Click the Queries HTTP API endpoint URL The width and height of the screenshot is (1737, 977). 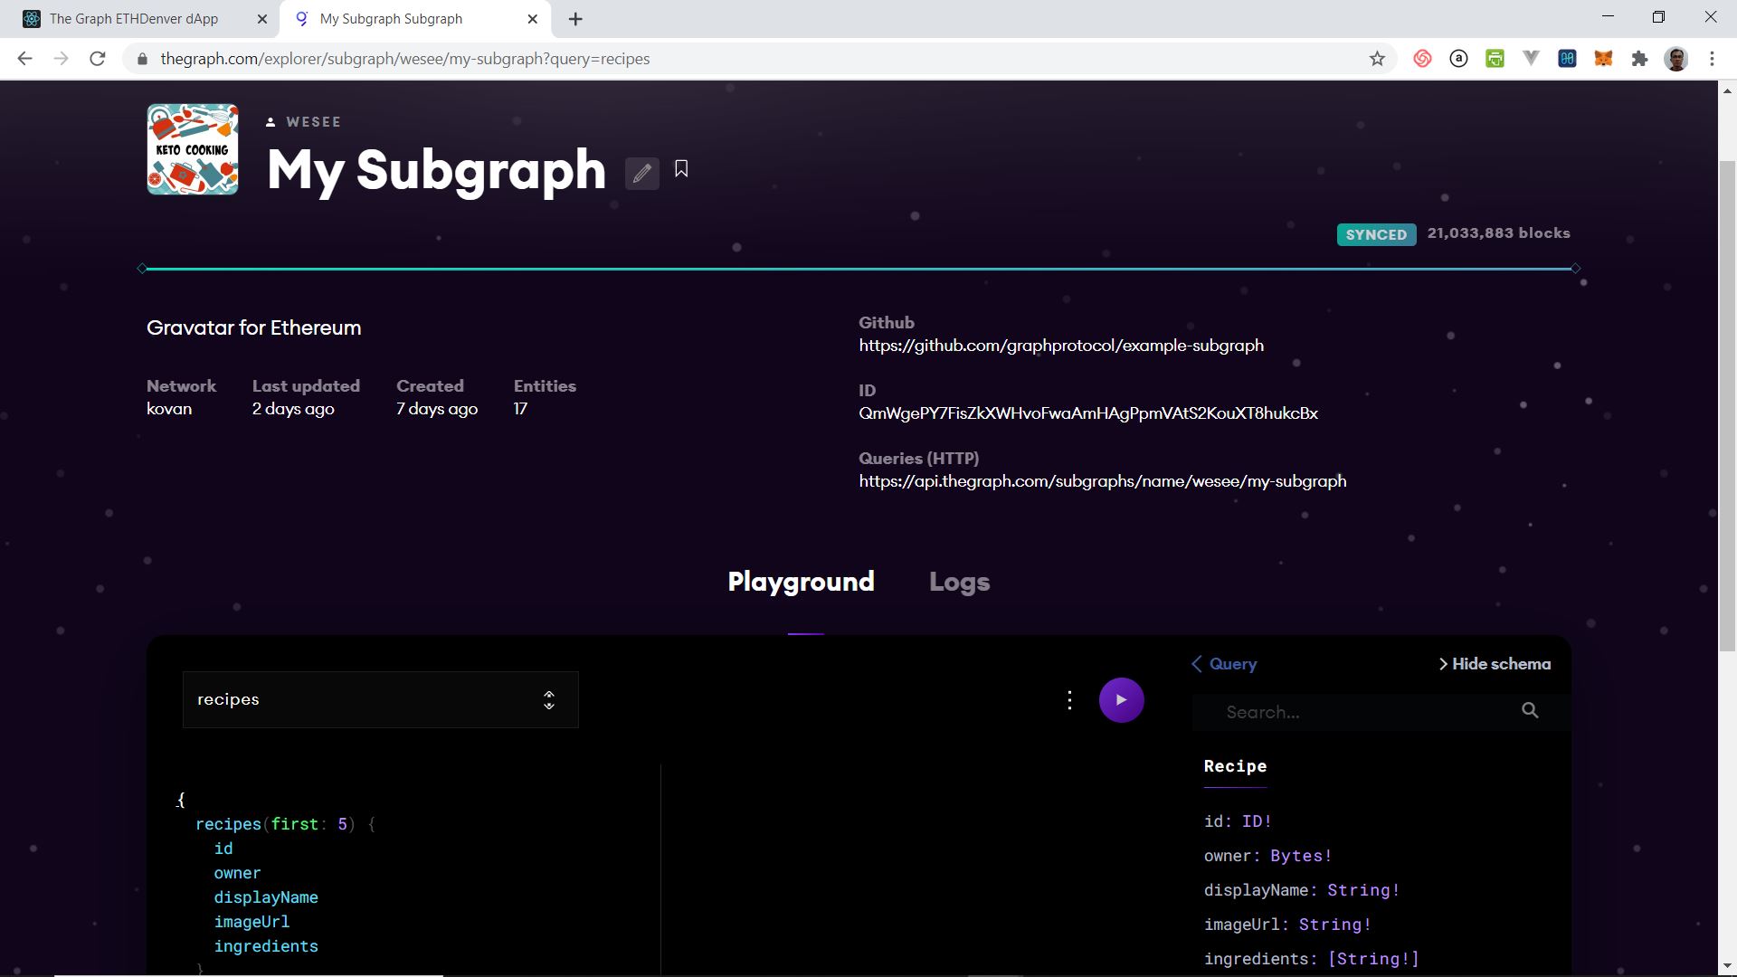[1102, 481]
